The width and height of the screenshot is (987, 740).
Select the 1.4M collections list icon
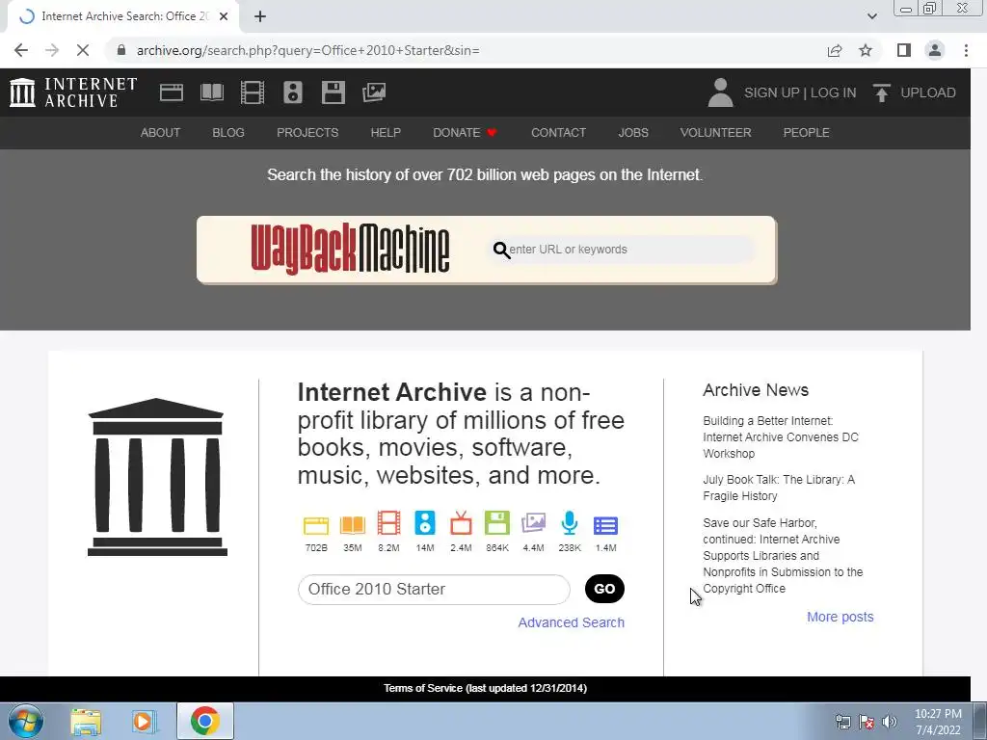pos(605,525)
